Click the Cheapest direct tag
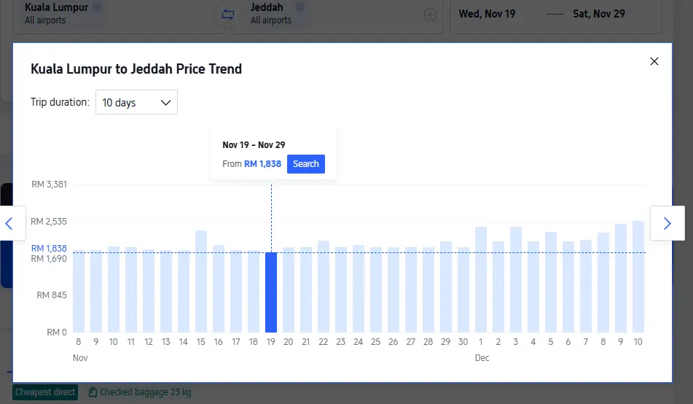The width and height of the screenshot is (693, 404). click(x=45, y=392)
